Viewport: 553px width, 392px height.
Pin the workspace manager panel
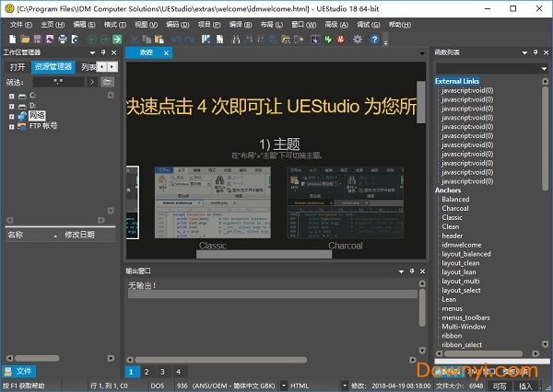(x=103, y=52)
